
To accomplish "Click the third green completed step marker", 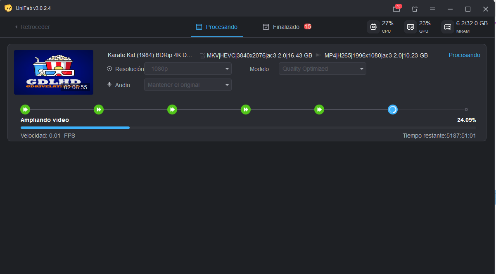I will coord(172,110).
